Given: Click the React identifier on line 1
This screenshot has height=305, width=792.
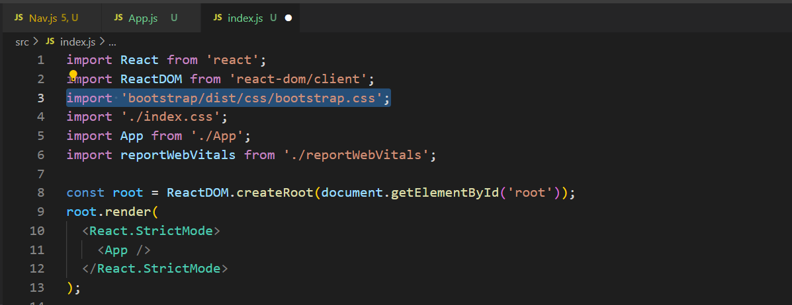Looking at the screenshot, I should (x=140, y=61).
